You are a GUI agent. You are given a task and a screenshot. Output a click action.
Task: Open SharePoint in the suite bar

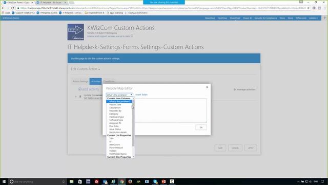[235, 18]
